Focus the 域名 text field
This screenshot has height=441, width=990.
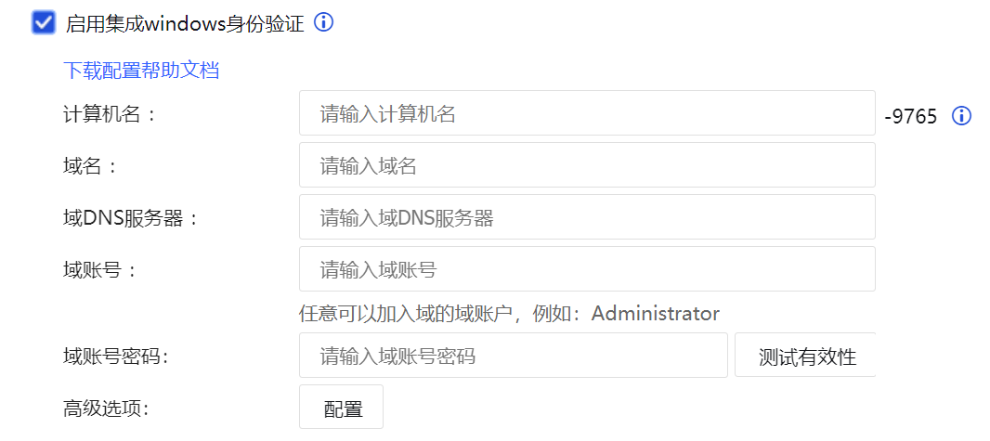coord(587,165)
